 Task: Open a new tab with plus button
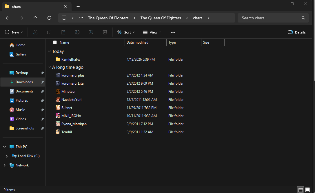pyautogui.click(x=78, y=6)
